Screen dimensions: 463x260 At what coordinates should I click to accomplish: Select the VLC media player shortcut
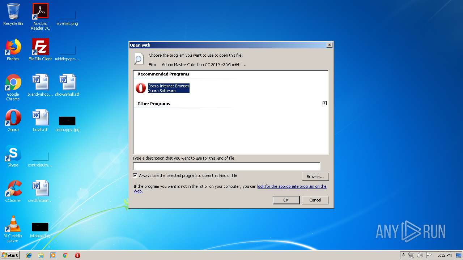[13, 229]
